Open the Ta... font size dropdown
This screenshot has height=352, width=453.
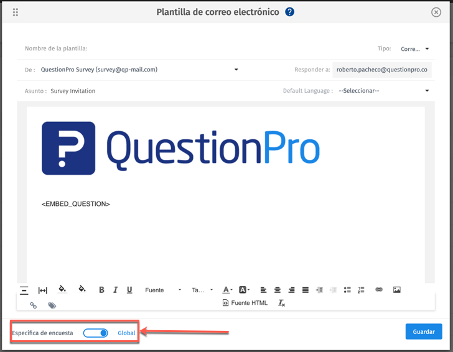click(202, 290)
